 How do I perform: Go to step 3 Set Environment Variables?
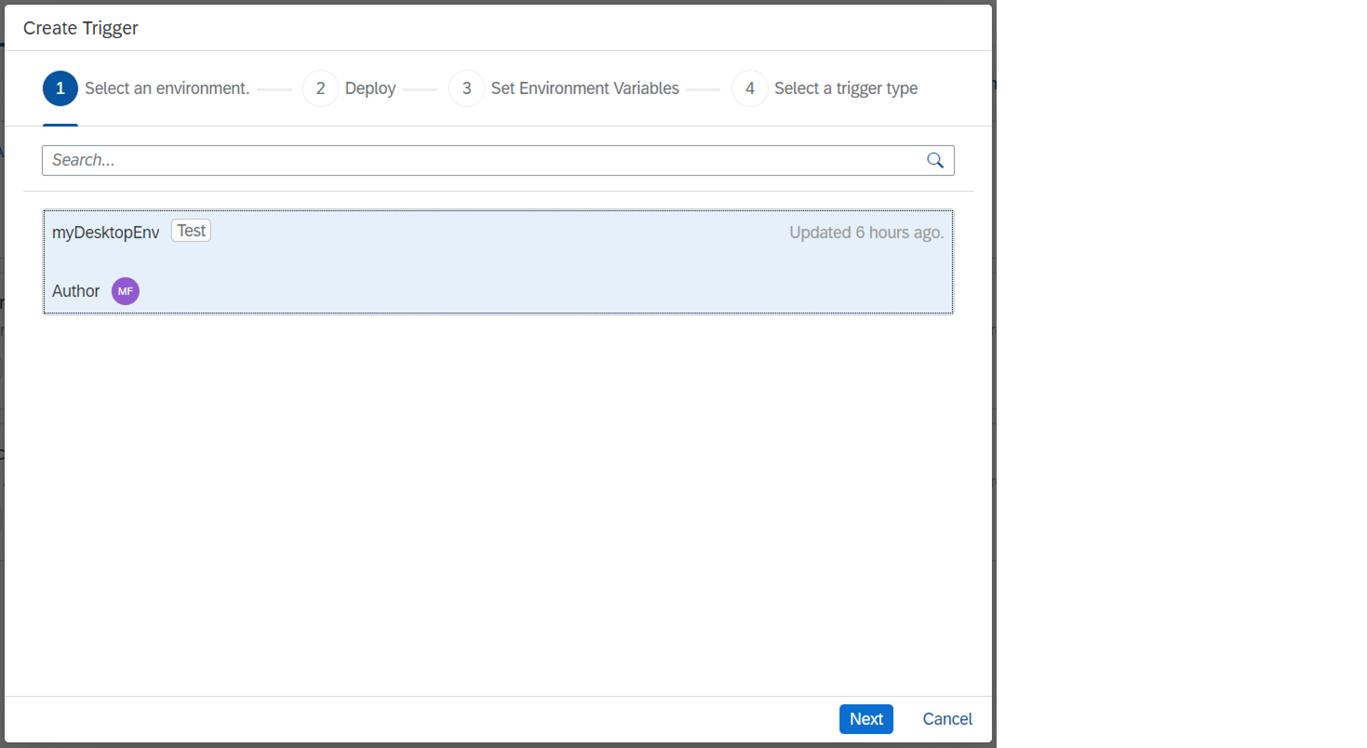point(564,88)
